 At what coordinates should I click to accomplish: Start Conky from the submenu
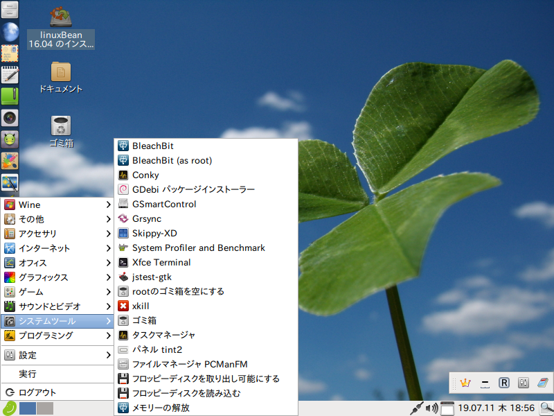(206, 175)
